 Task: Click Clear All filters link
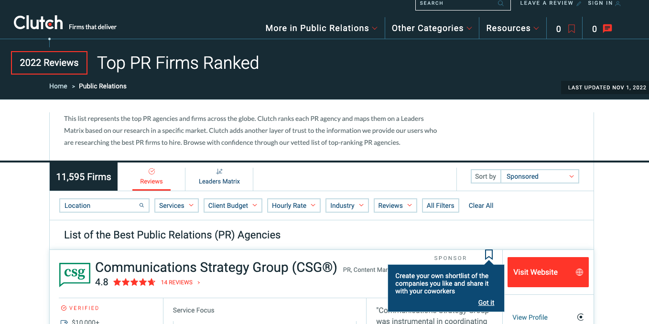481,205
